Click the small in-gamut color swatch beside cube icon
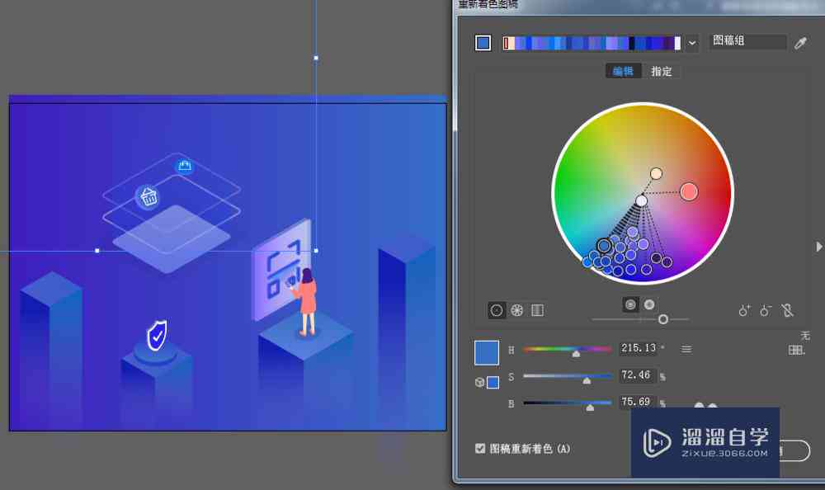 tap(493, 383)
